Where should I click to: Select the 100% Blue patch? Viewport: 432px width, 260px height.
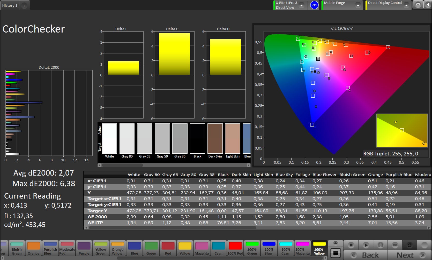(269, 248)
